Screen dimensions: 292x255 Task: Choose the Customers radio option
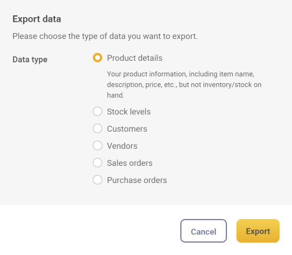click(x=98, y=129)
